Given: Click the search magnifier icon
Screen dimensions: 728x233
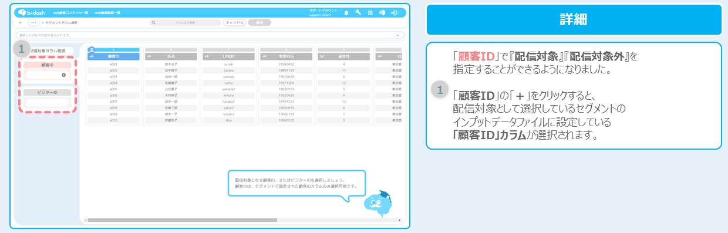Looking at the screenshot, I should pos(154,23).
